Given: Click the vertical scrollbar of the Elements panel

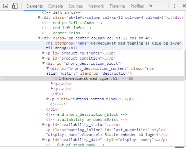Looking at the screenshot, I should [x=185, y=65].
